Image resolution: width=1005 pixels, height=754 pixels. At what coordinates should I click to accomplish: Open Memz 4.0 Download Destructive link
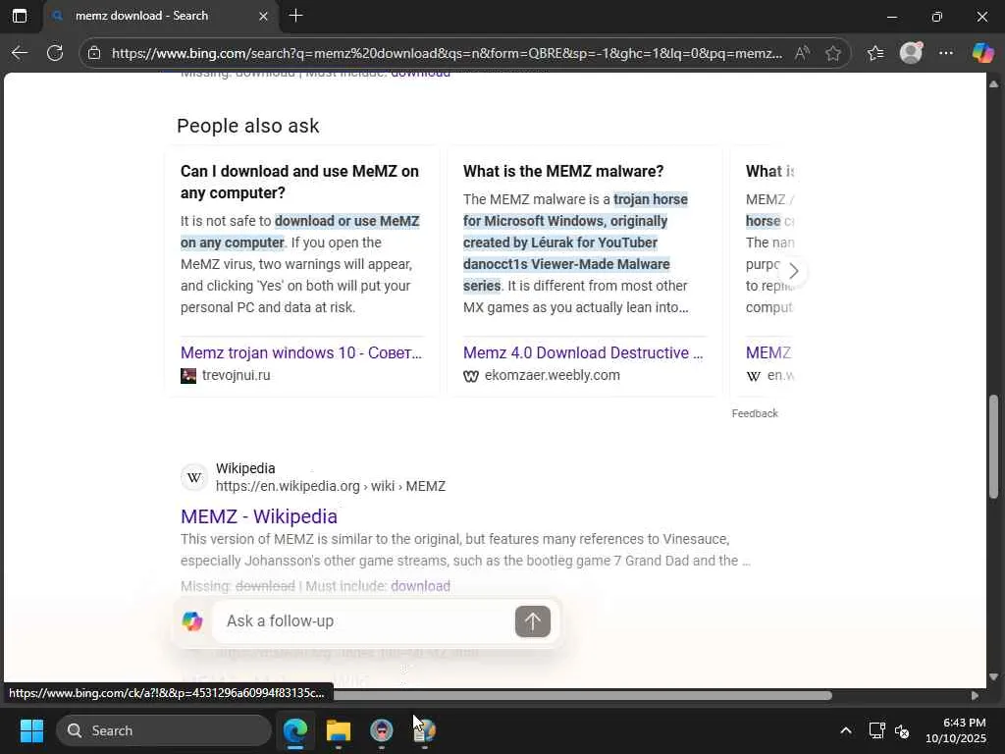(x=583, y=352)
